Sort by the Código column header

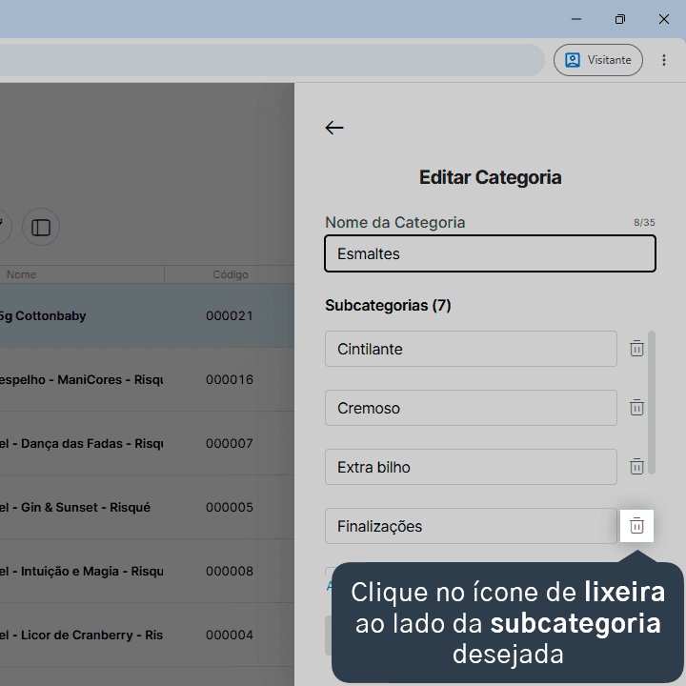pyautogui.click(x=231, y=274)
